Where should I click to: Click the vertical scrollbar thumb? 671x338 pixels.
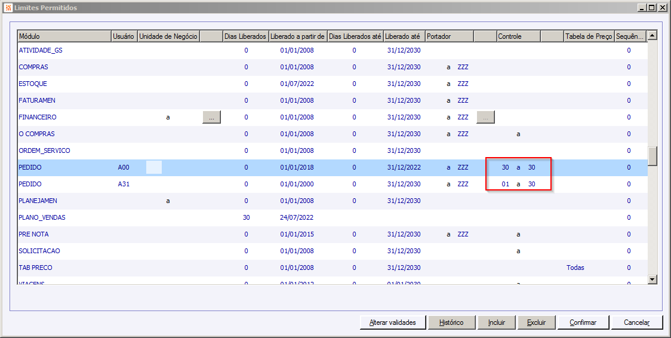pos(652,156)
